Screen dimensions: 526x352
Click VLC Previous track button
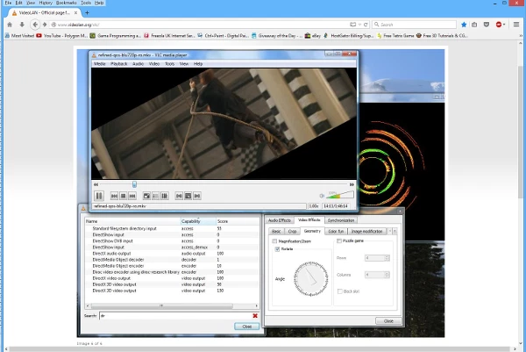(x=114, y=196)
